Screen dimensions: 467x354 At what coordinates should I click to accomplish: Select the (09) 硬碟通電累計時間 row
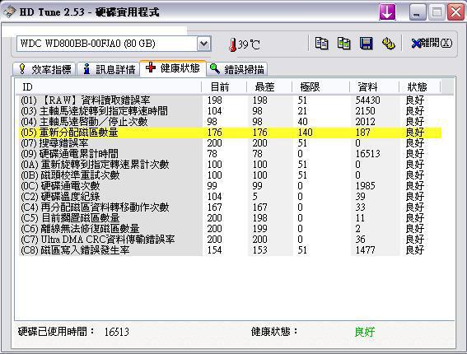(x=231, y=154)
